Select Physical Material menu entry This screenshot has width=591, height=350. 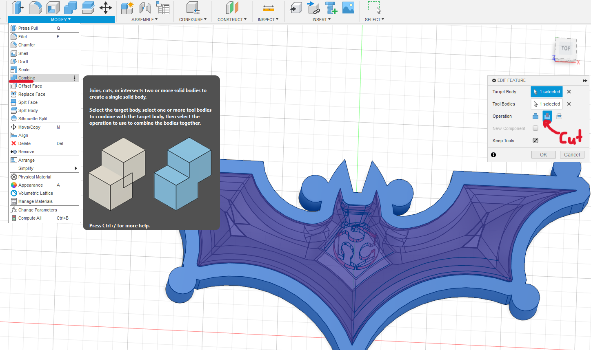tap(44, 177)
